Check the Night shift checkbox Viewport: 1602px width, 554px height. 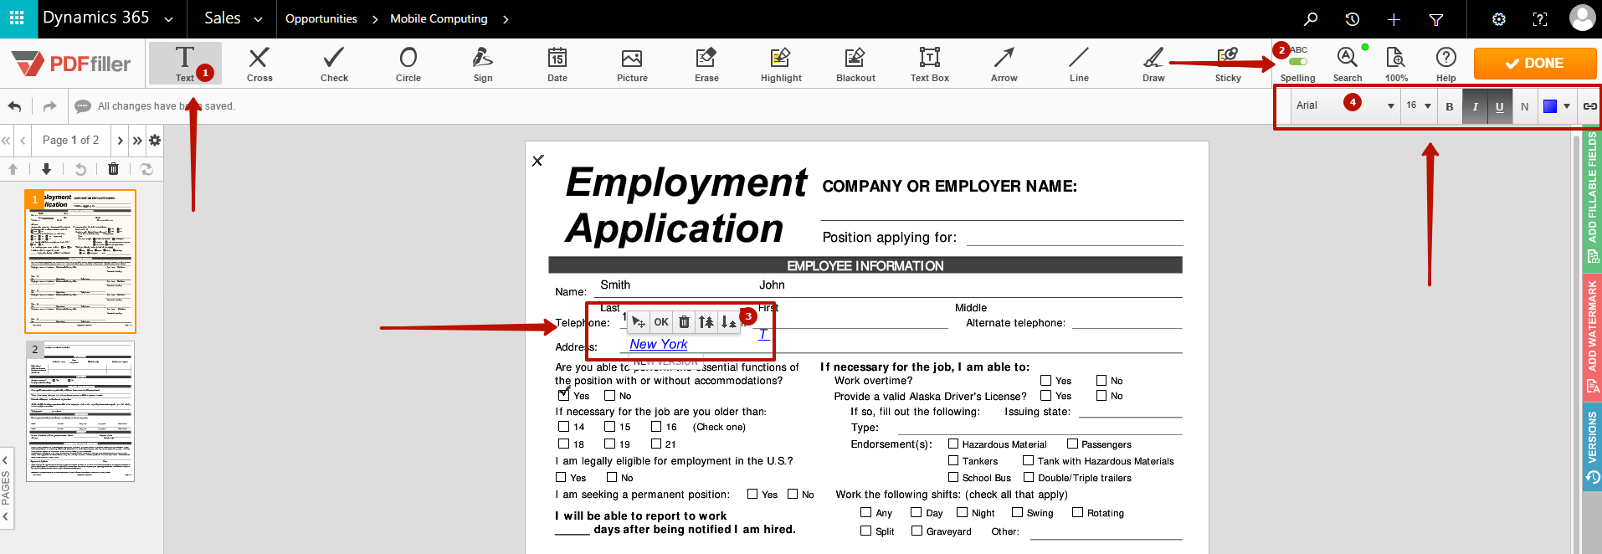pos(963,512)
